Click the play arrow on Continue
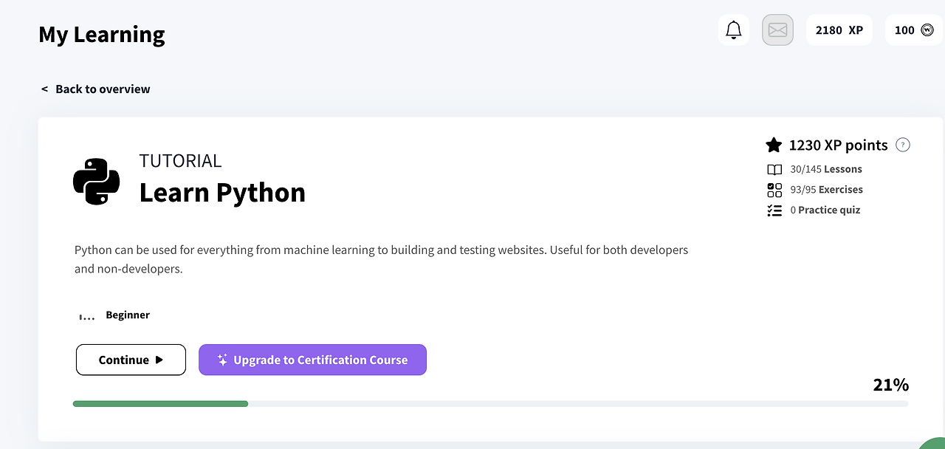945x449 pixels. point(159,360)
